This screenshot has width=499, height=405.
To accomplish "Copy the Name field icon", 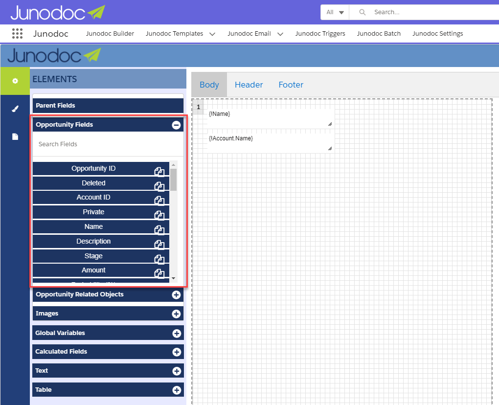I will (159, 229).
